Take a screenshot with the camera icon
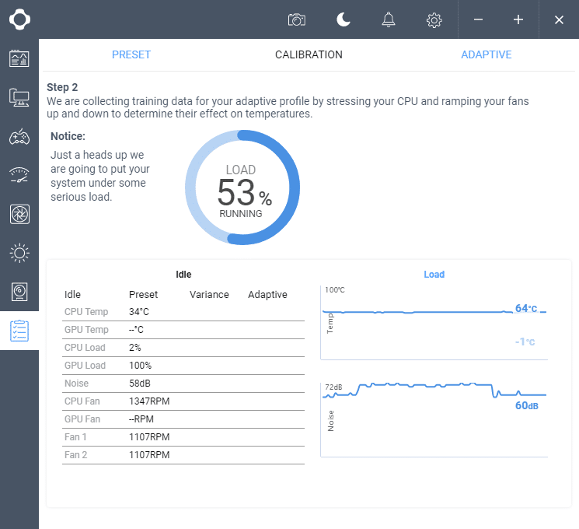 click(296, 19)
